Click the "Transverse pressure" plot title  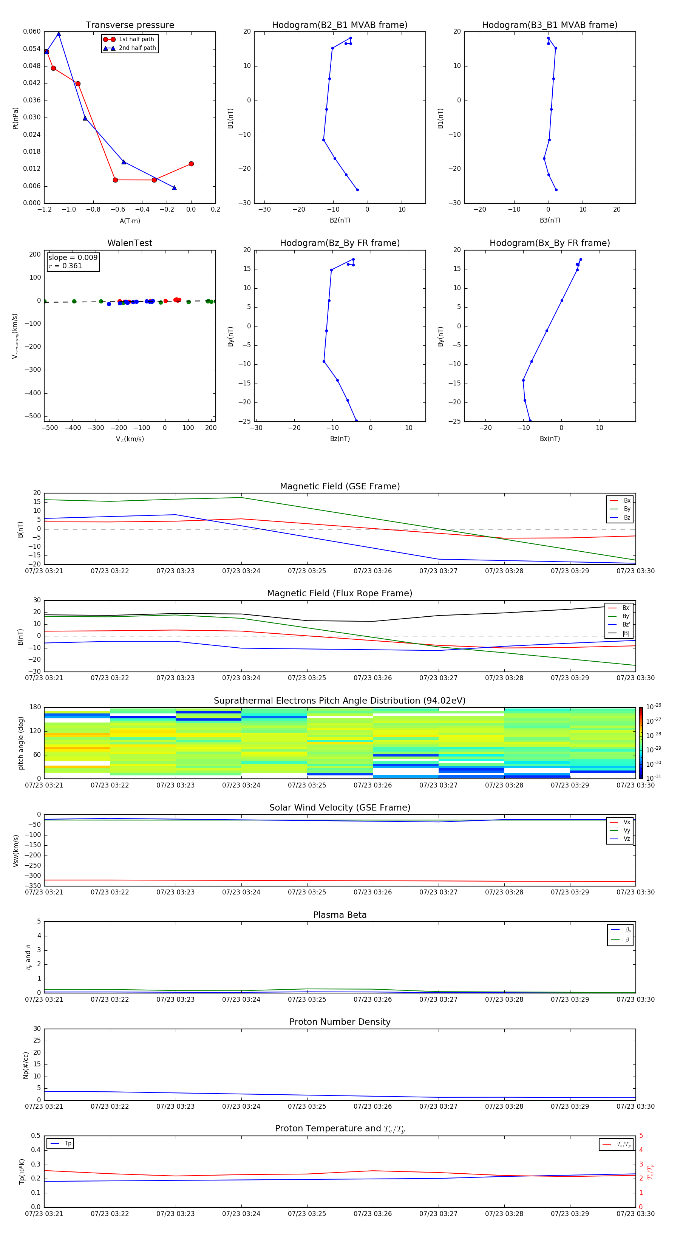(130, 25)
